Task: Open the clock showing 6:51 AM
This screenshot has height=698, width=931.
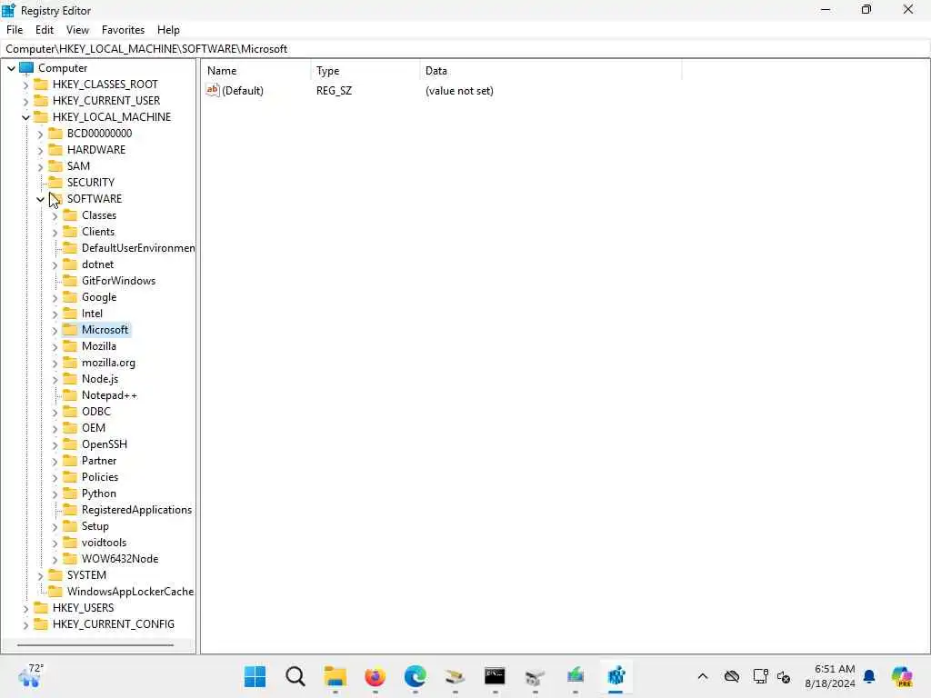Action: pyautogui.click(x=830, y=676)
